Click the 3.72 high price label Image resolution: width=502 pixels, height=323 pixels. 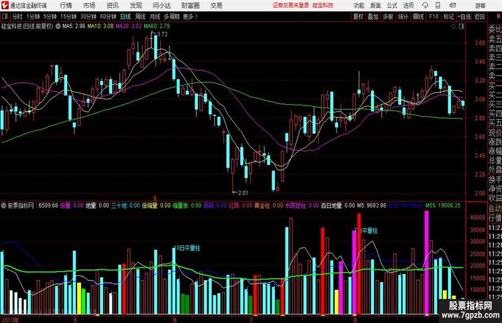pos(162,34)
